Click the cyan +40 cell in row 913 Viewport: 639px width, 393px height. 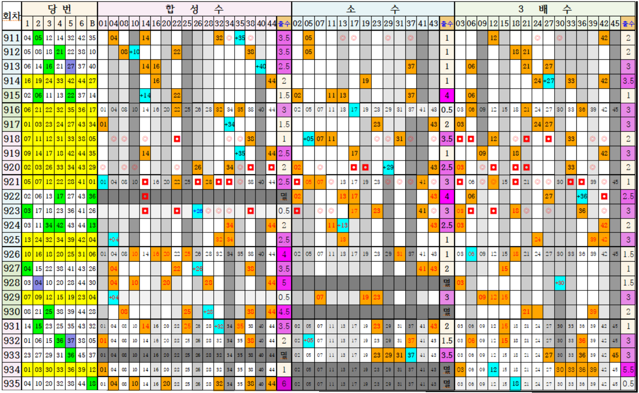[x=261, y=66]
